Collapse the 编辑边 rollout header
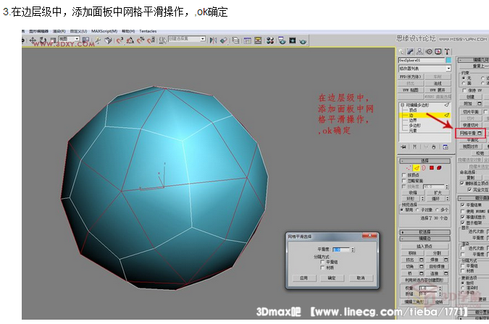The width and height of the screenshot is (489, 324). click(425, 239)
